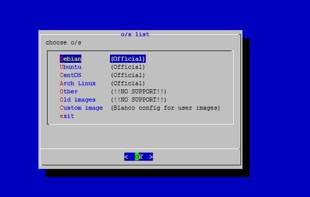
Task: Choose the Other o/s entry
Action: [x=69, y=91]
